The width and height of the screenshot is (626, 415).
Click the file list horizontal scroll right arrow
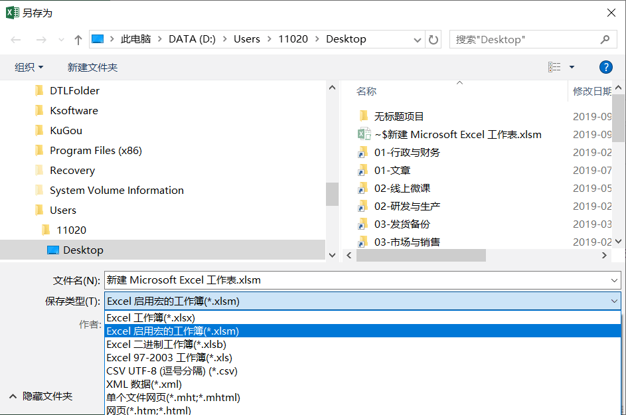point(604,255)
